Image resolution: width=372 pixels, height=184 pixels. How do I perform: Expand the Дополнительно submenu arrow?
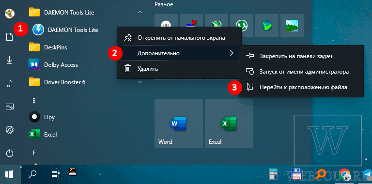pyautogui.click(x=232, y=53)
